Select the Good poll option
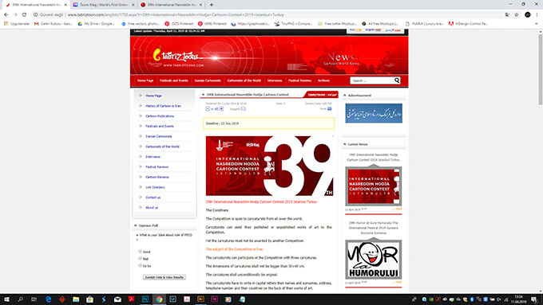 tap(141, 251)
